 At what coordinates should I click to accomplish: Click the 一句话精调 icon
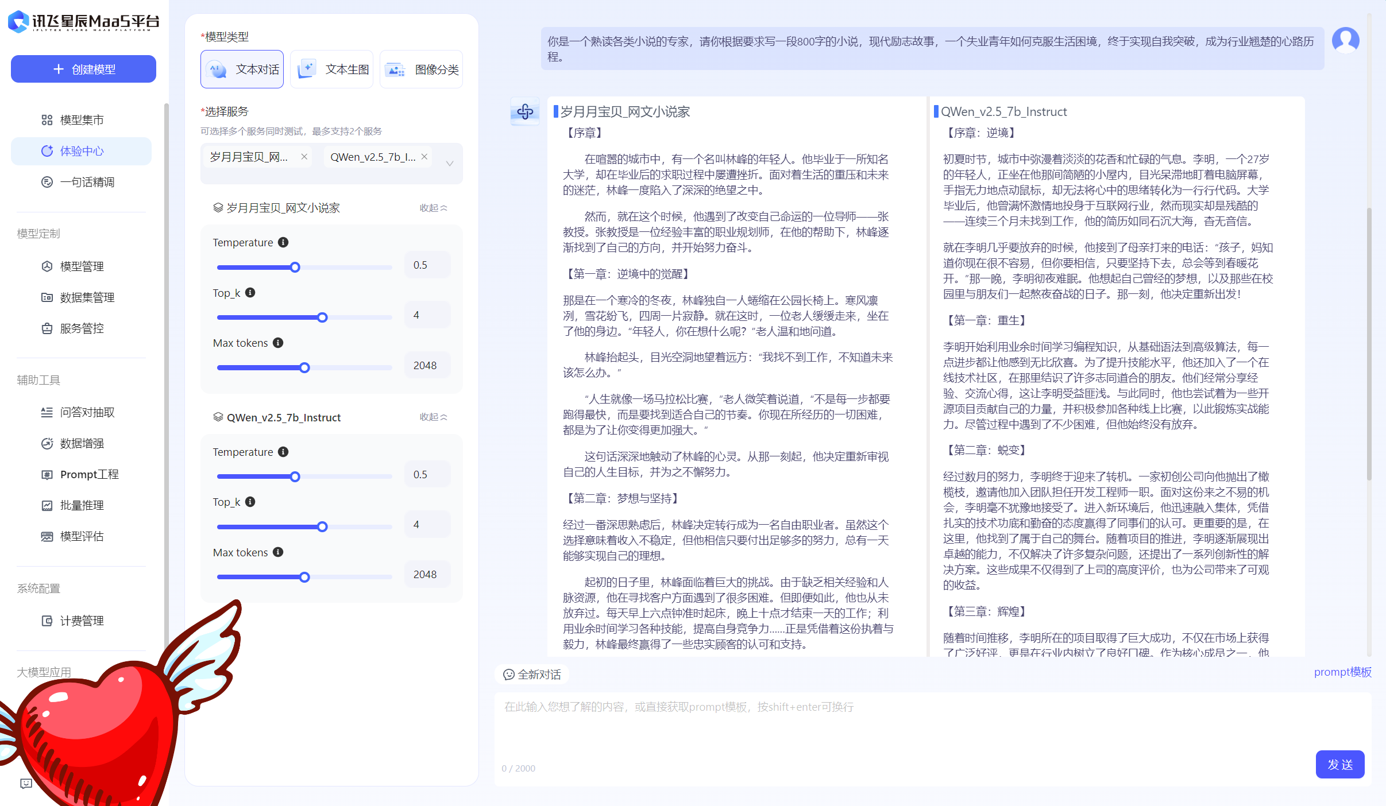[x=47, y=182]
